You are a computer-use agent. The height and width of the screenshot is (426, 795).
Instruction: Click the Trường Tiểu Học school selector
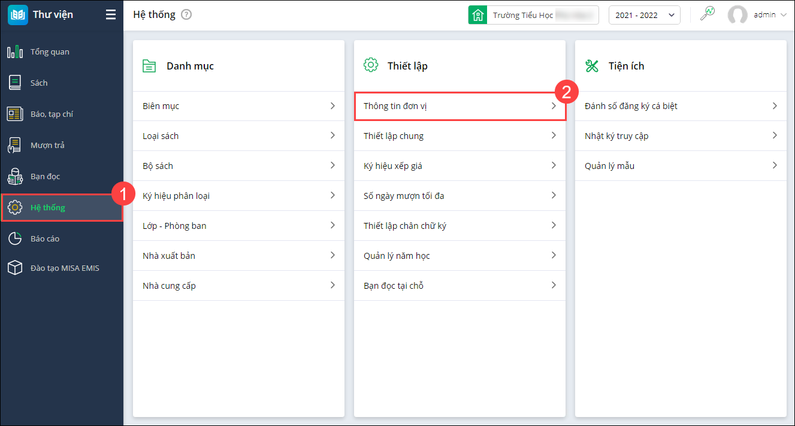(x=533, y=15)
